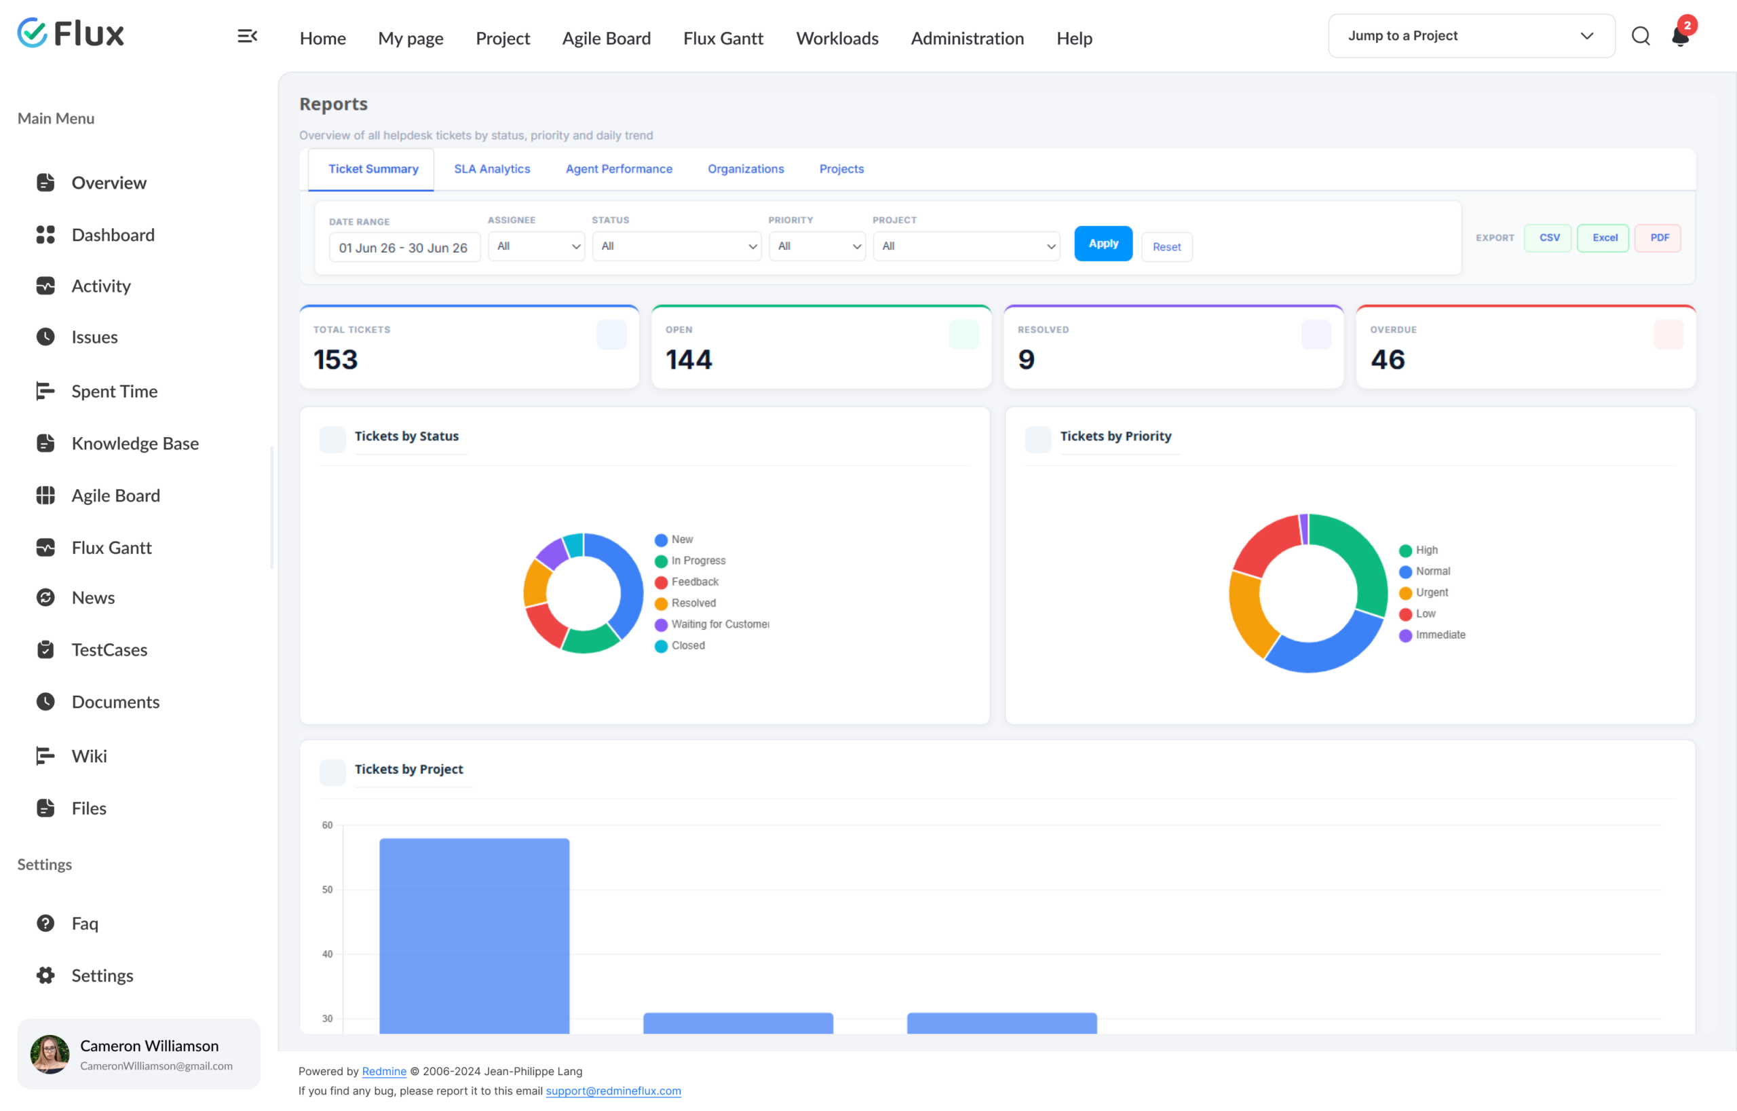Click the Resolved card icon
The width and height of the screenshot is (1737, 1111).
(x=1316, y=335)
